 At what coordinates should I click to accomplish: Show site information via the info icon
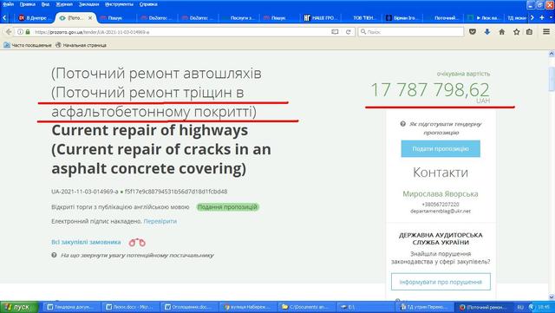click(20, 32)
